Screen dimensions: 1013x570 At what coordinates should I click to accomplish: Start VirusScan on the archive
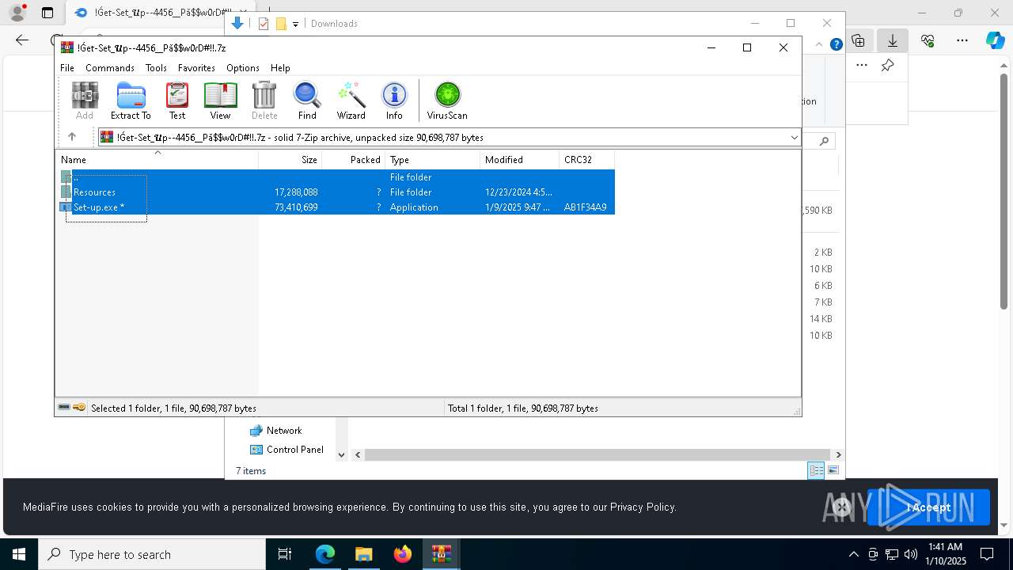(x=447, y=101)
